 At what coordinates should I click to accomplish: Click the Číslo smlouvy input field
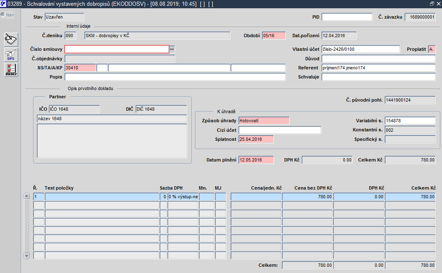point(117,49)
